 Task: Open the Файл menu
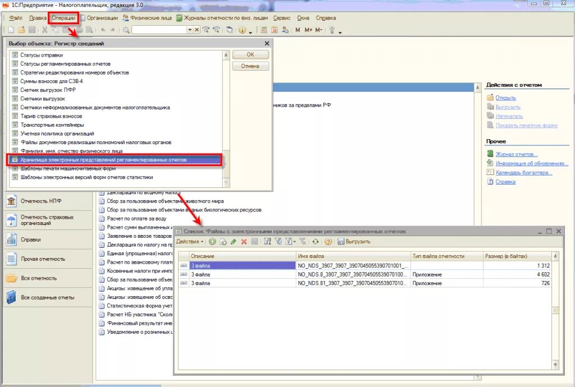coord(15,18)
